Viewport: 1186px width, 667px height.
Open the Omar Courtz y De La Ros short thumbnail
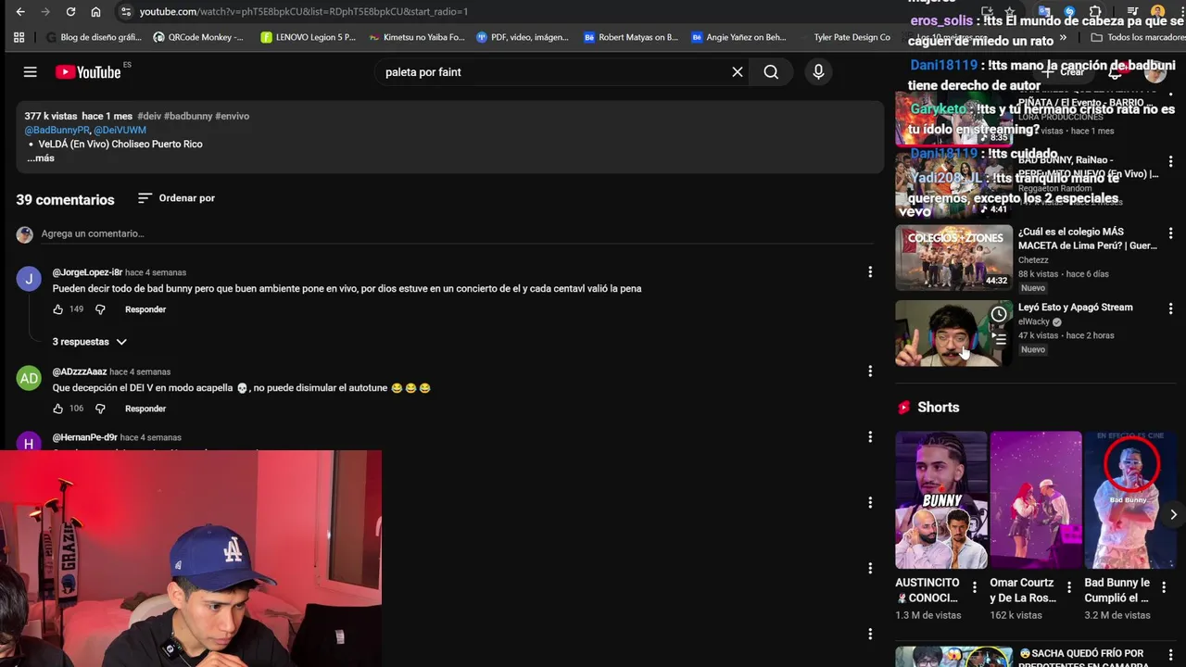point(1036,500)
